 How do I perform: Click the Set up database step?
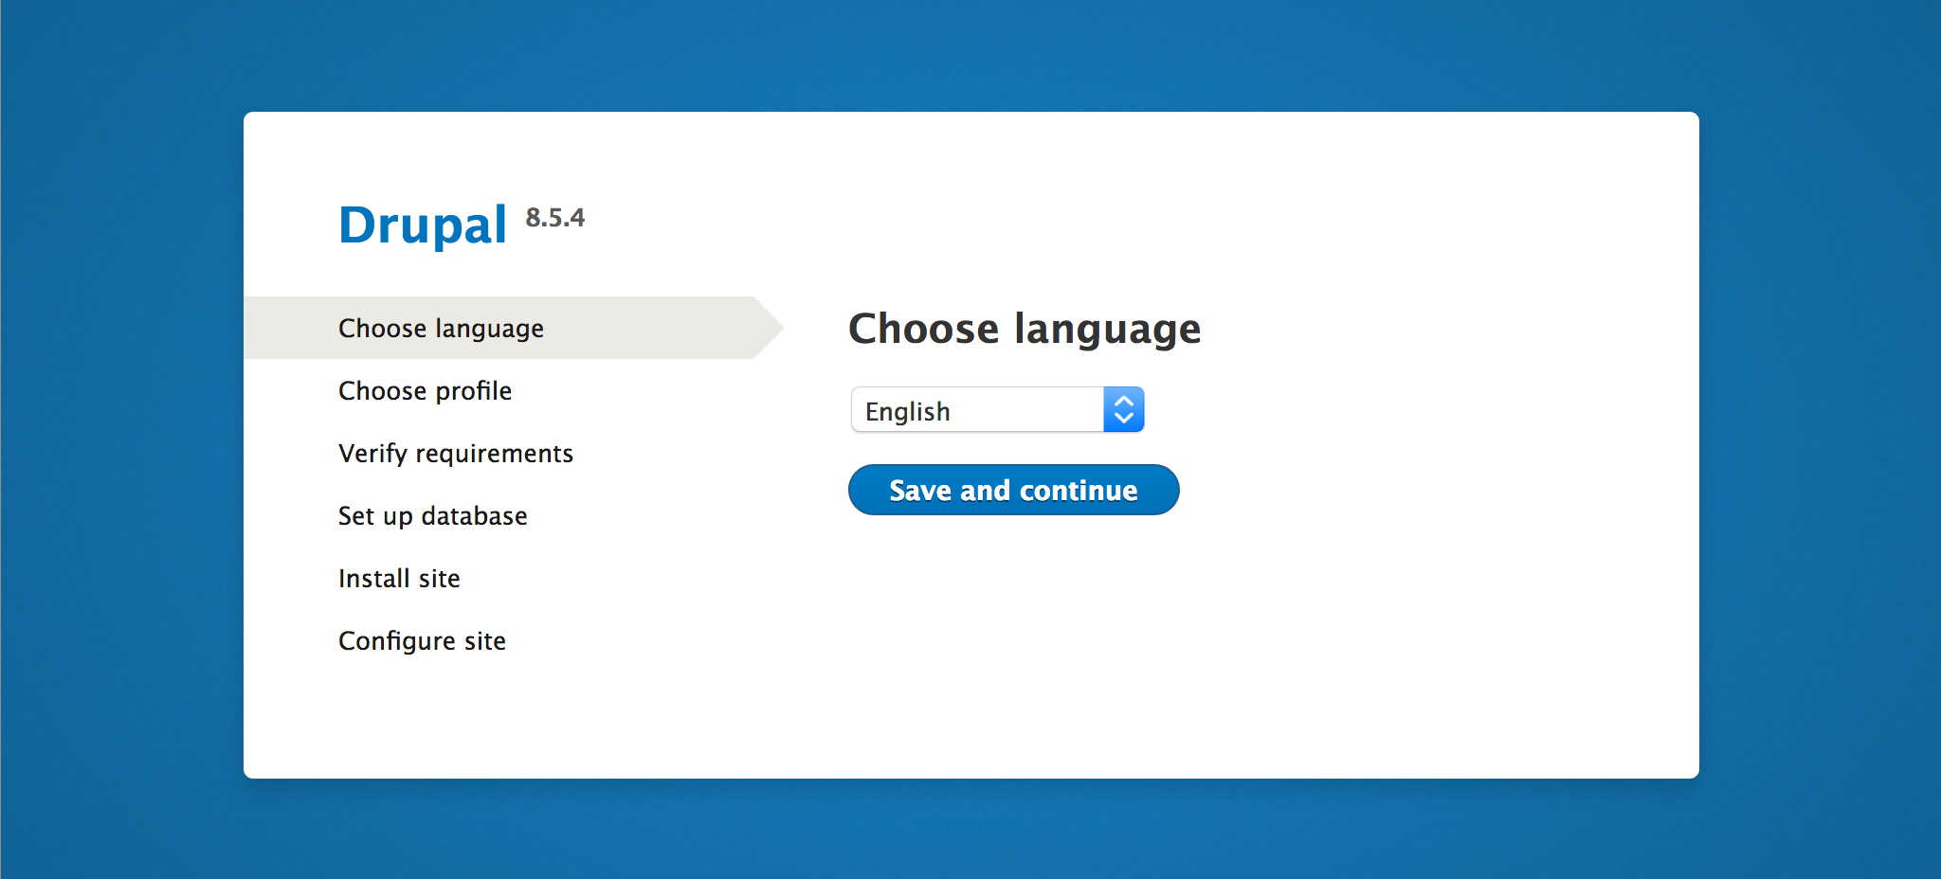432,515
